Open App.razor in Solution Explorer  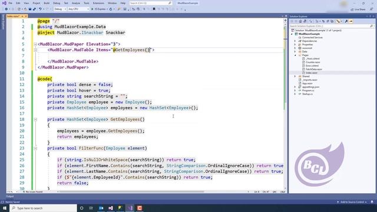(307, 84)
